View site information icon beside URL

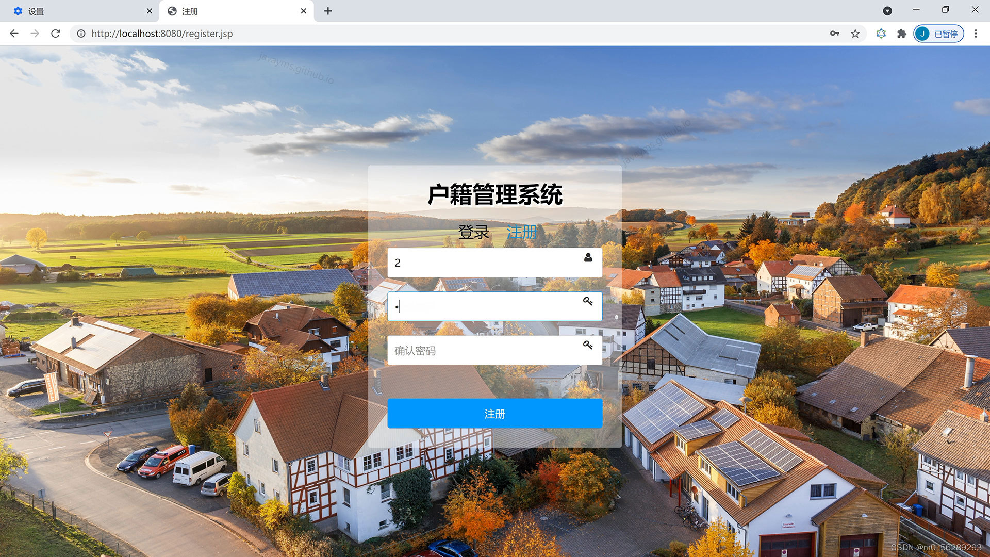(81, 34)
